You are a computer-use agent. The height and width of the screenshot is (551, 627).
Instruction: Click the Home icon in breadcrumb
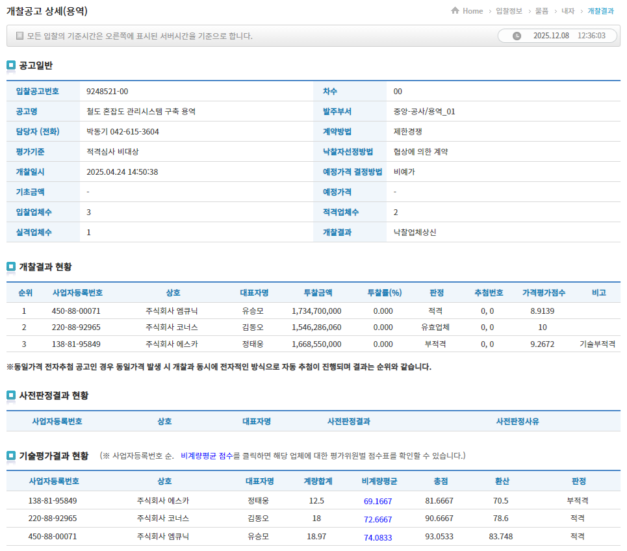(455, 10)
